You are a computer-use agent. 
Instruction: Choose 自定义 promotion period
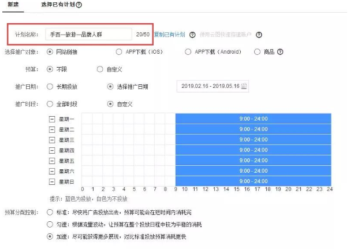pos(110,104)
